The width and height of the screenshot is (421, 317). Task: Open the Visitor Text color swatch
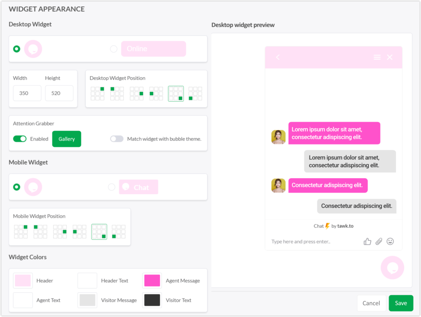click(152, 300)
